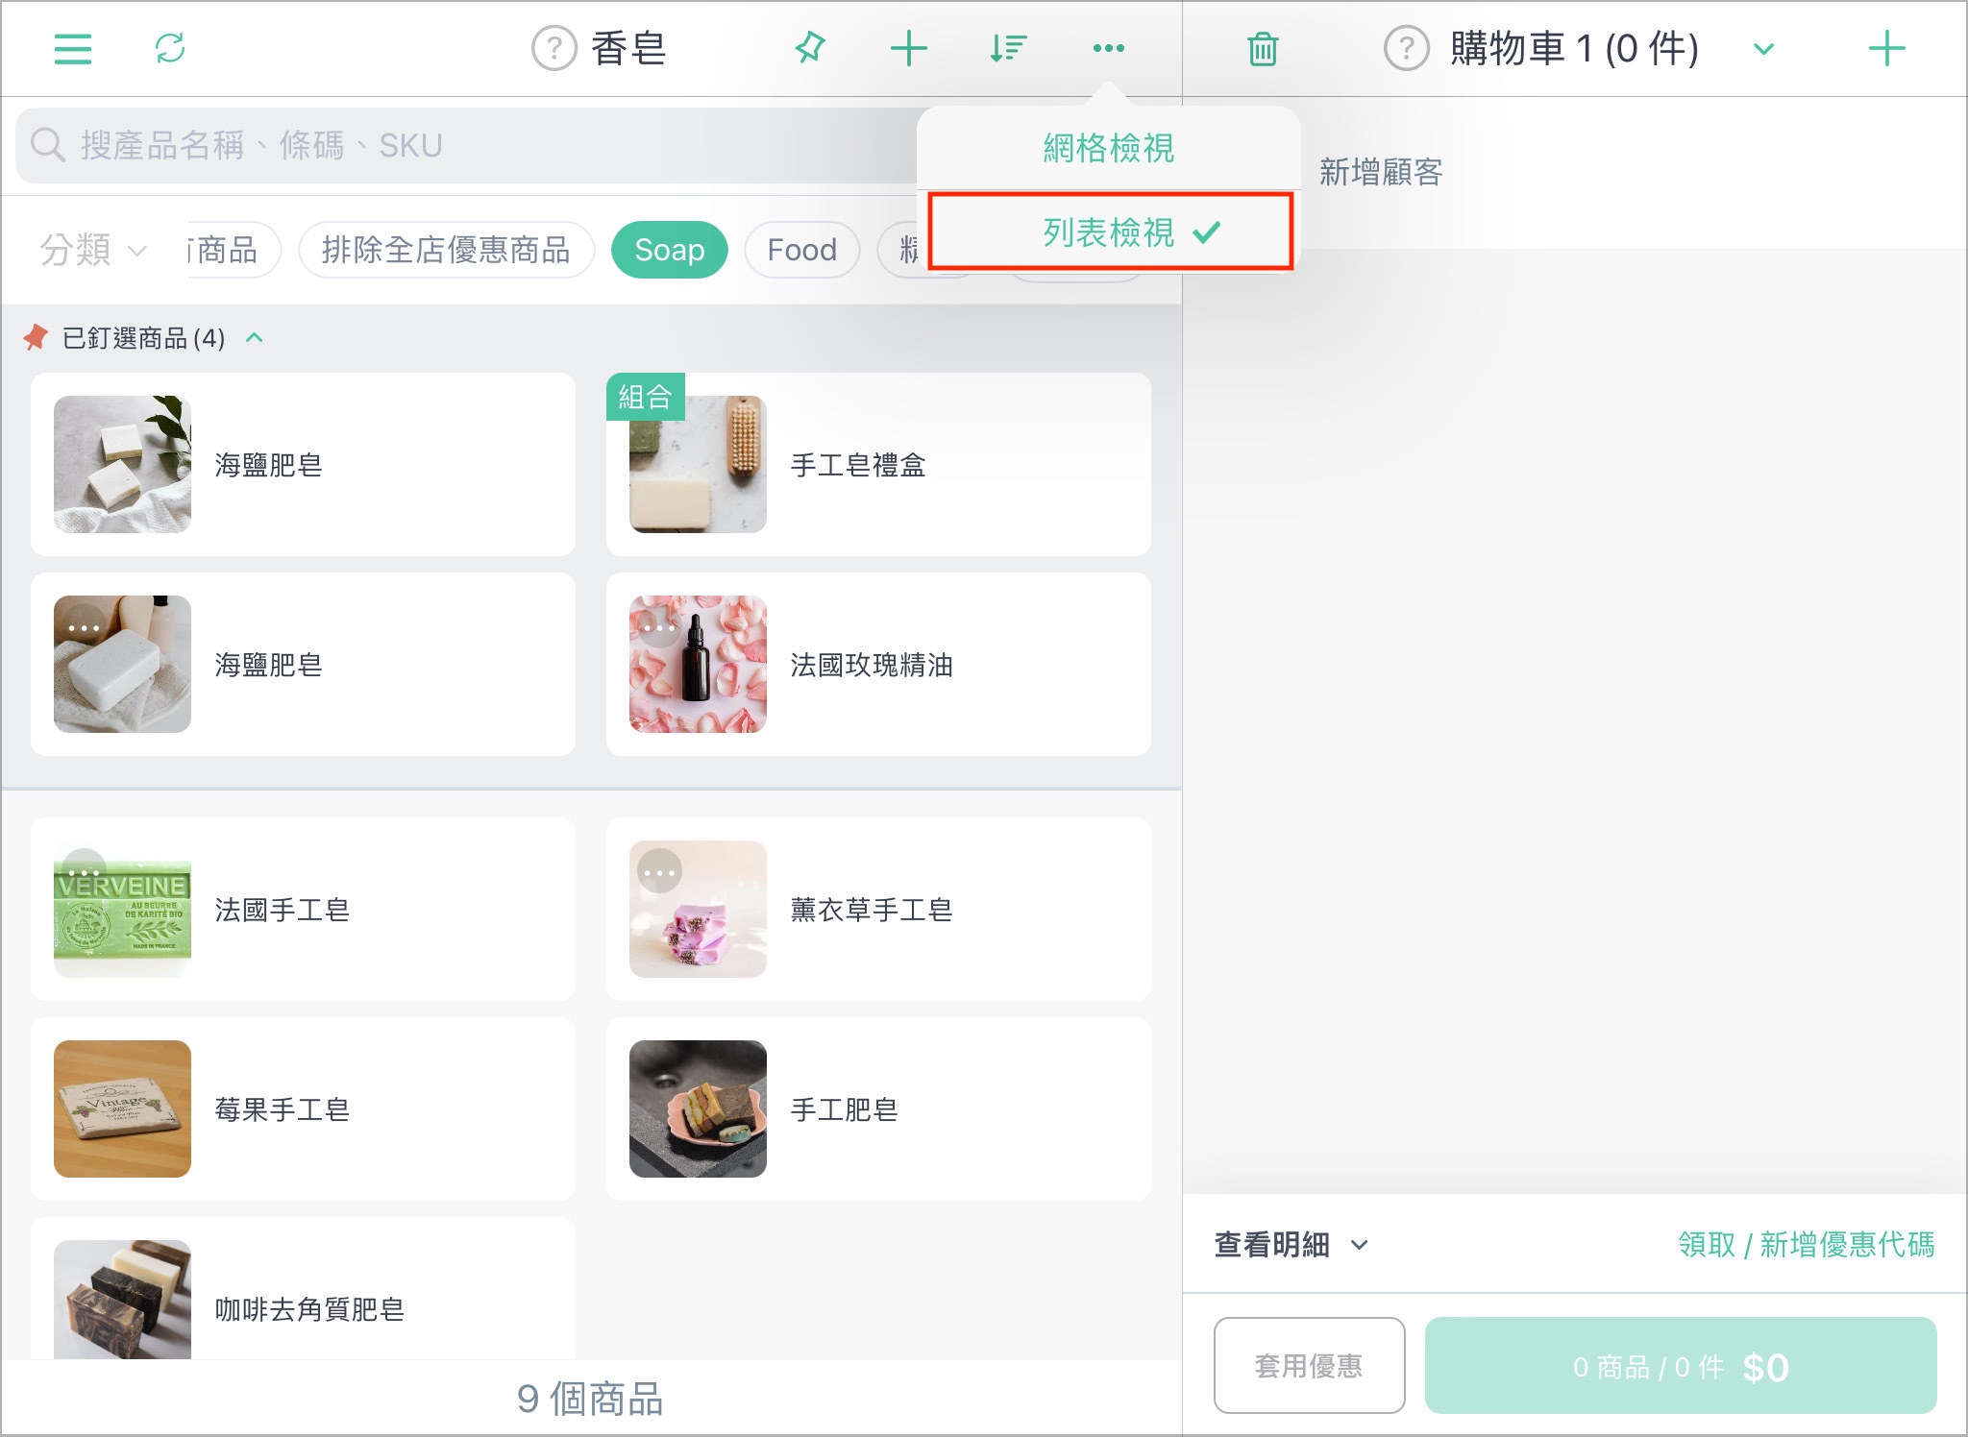Expand the 購物車 1 cart switcher chevron
Viewport: 1968px width, 1437px height.
click(1763, 49)
